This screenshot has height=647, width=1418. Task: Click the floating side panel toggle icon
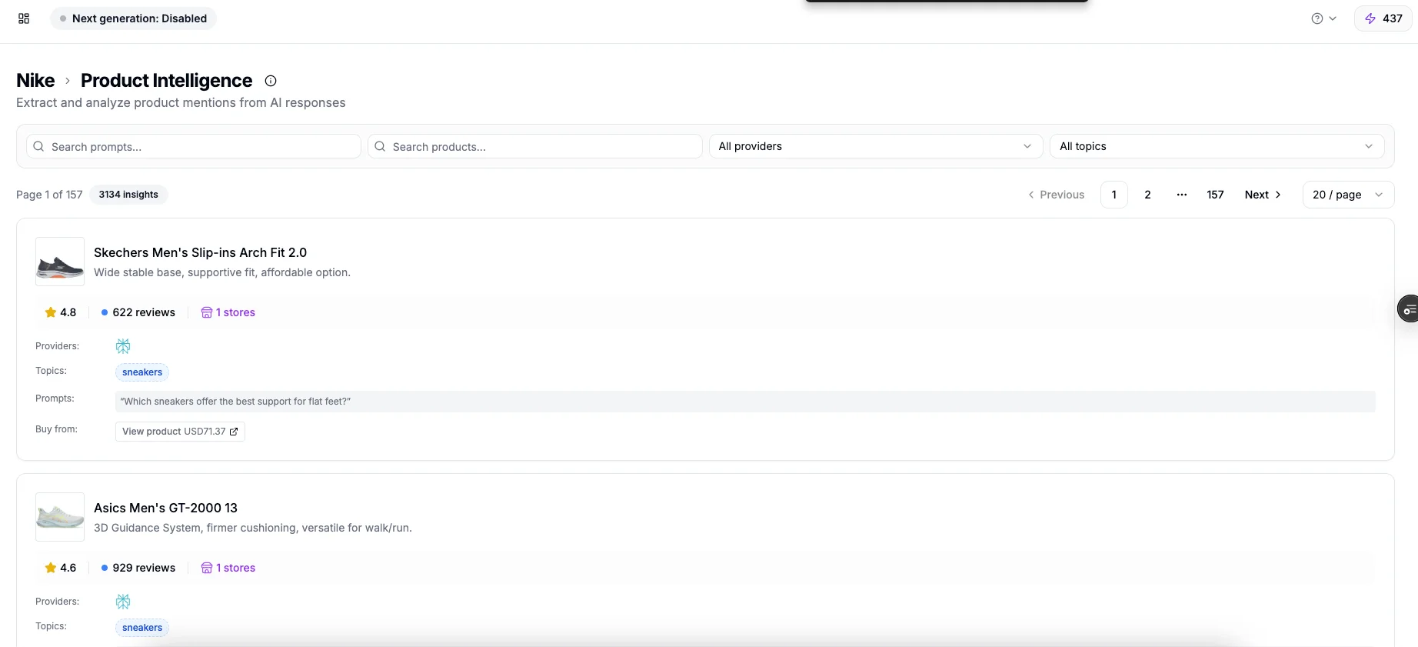pyautogui.click(x=1408, y=309)
